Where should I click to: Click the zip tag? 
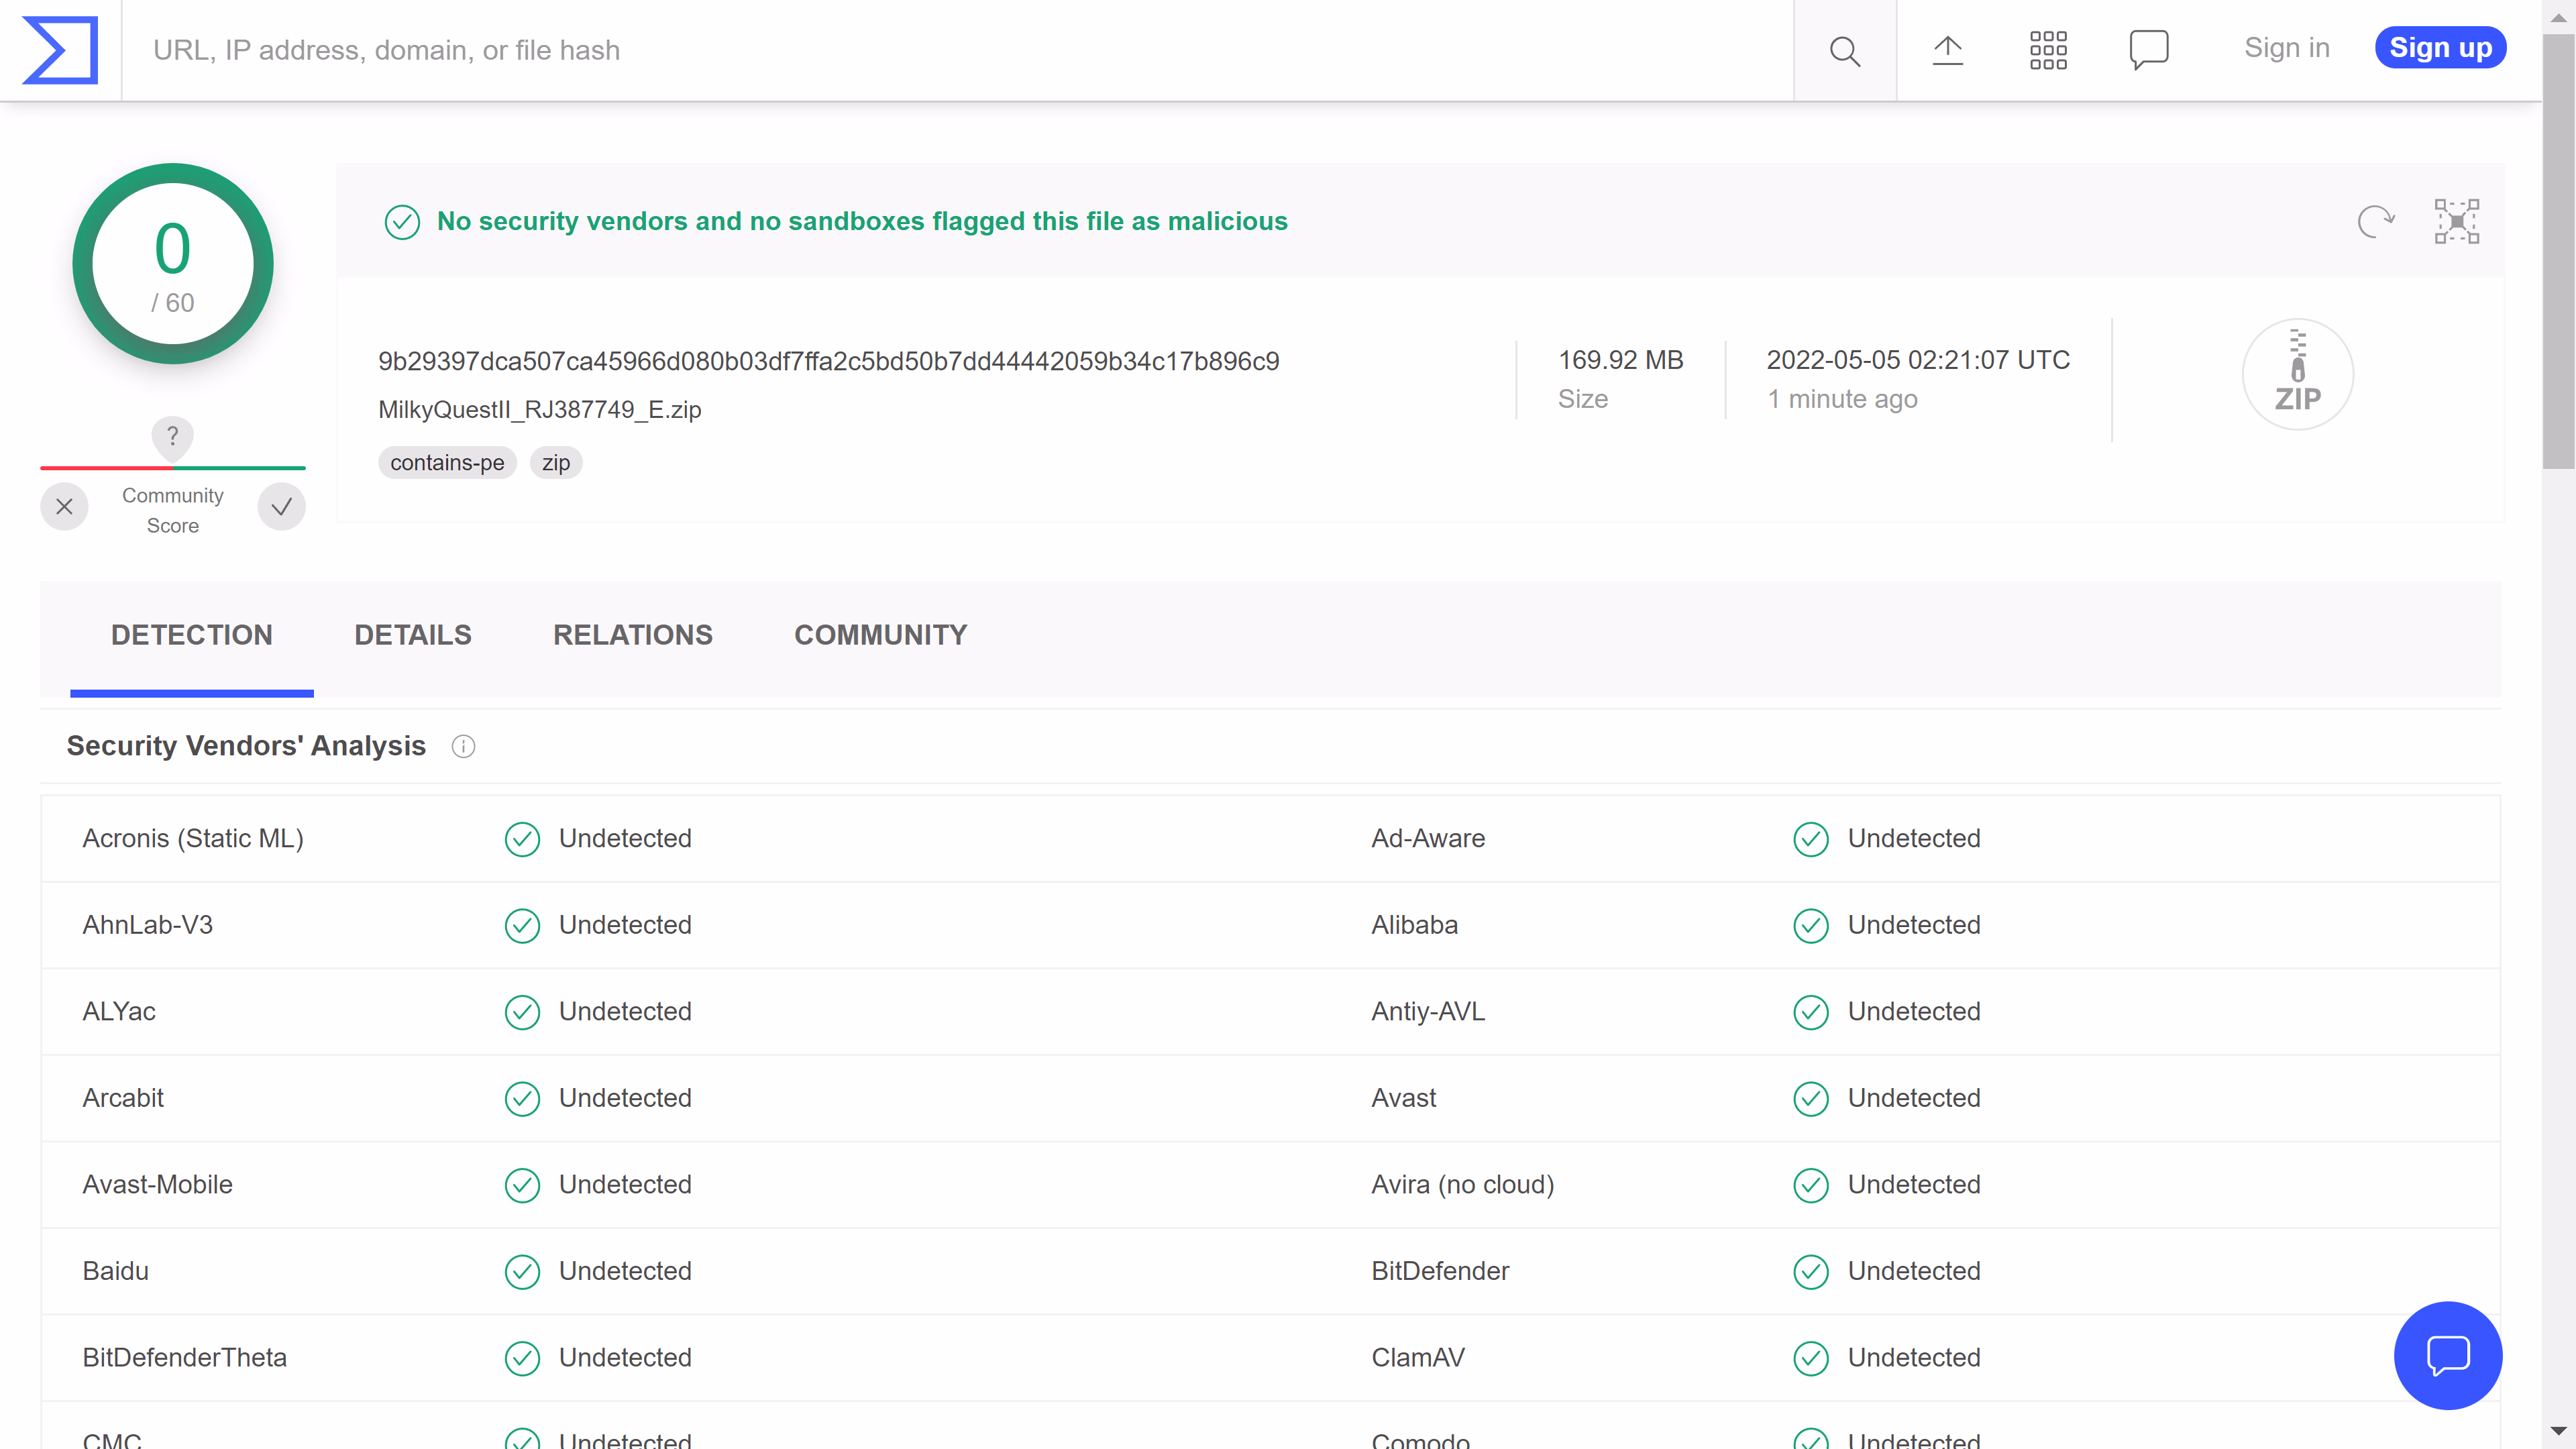coord(556,463)
